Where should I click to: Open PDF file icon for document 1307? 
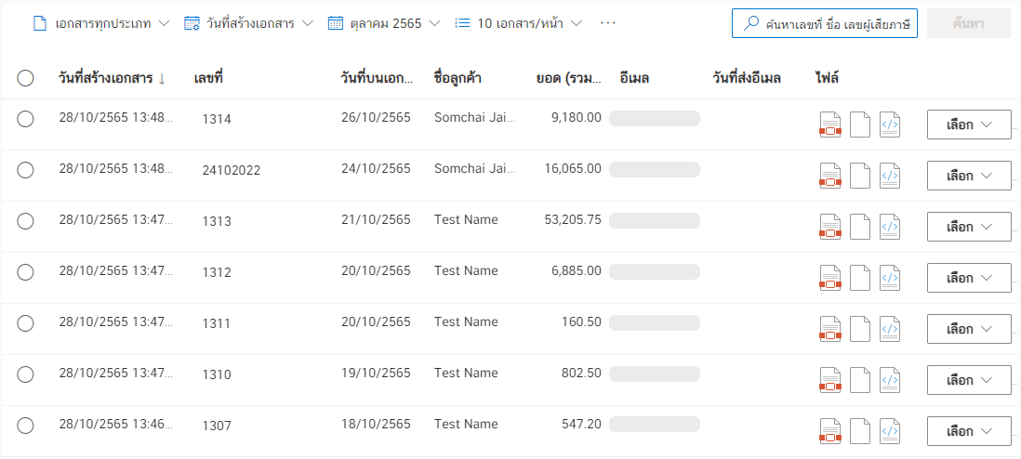pos(829,431)
